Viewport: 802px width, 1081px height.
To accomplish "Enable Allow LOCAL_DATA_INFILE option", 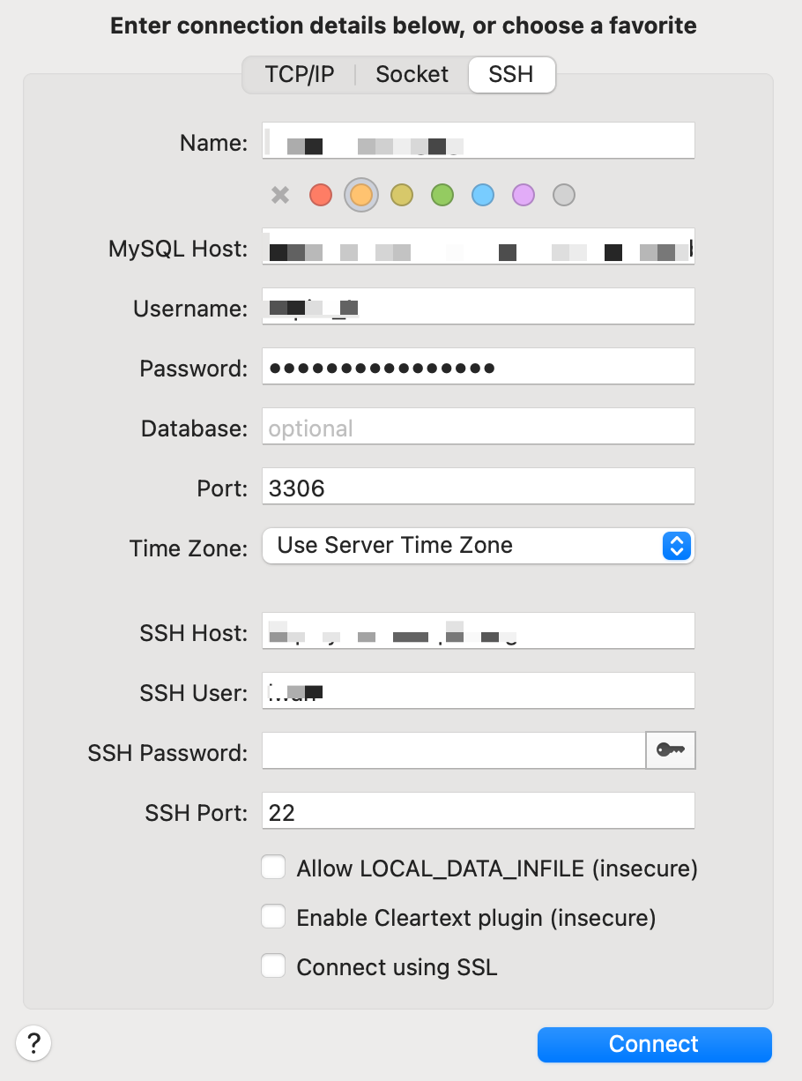I will [273, 867].
